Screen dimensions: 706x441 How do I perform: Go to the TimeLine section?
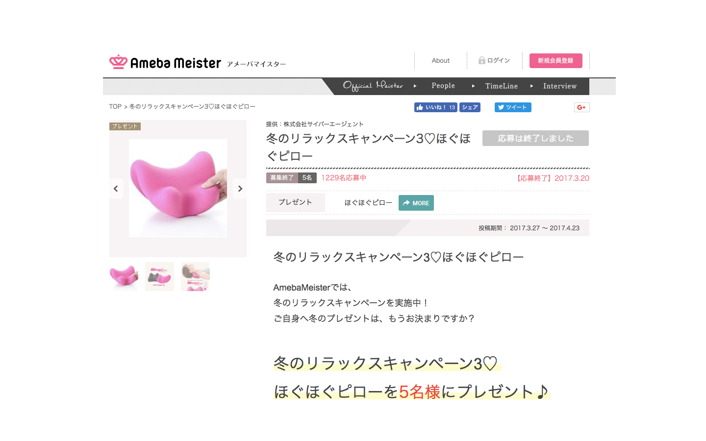pyautogui.click(x=502, y=86)
